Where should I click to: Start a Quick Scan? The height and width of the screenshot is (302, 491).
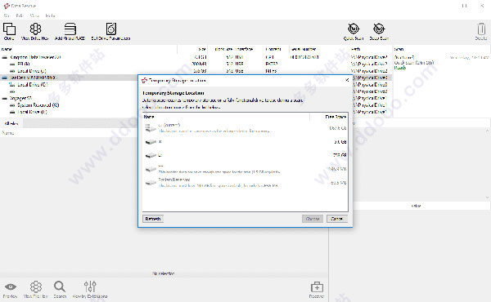point(354,32)
